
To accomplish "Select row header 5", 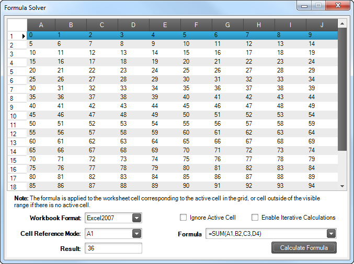I will (17, 71).
